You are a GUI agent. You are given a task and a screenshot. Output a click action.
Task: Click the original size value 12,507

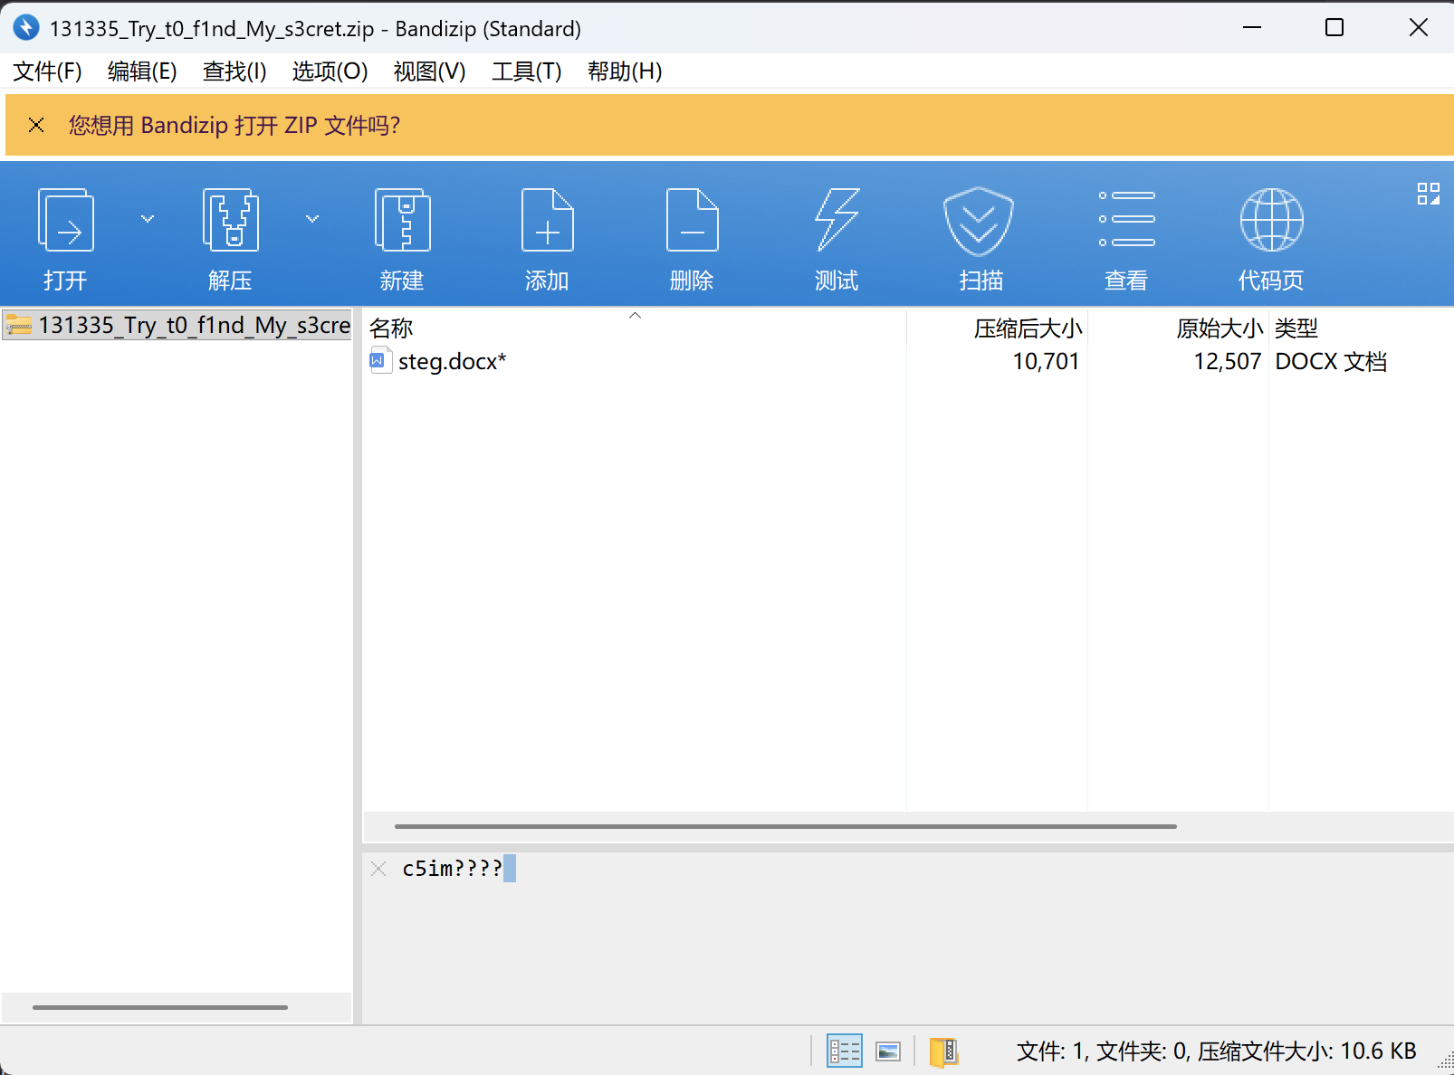(x=1227, y=362)
